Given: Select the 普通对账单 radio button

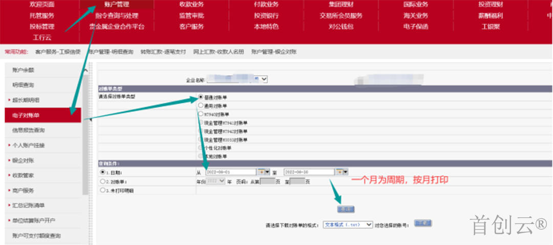Looking at the screenshot, I should click(x=201, y=97).
